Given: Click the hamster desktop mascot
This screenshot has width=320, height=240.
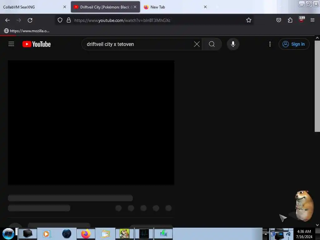Looking at the screenshot, I should pyautogui.click(x=304, y=206).
